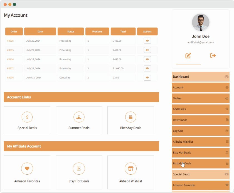Screen dimensions: 234x193
Task: View order #3312 with eye icon
Action: [x=147, y=68]
